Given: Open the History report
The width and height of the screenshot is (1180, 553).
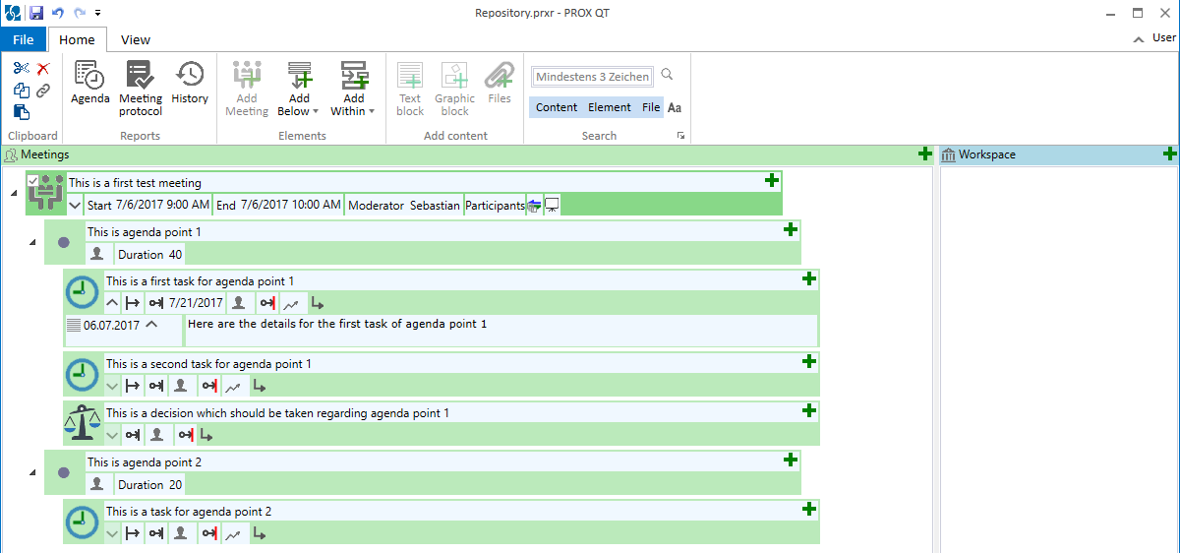Looking at the screenshot, I should coord(190,83).
